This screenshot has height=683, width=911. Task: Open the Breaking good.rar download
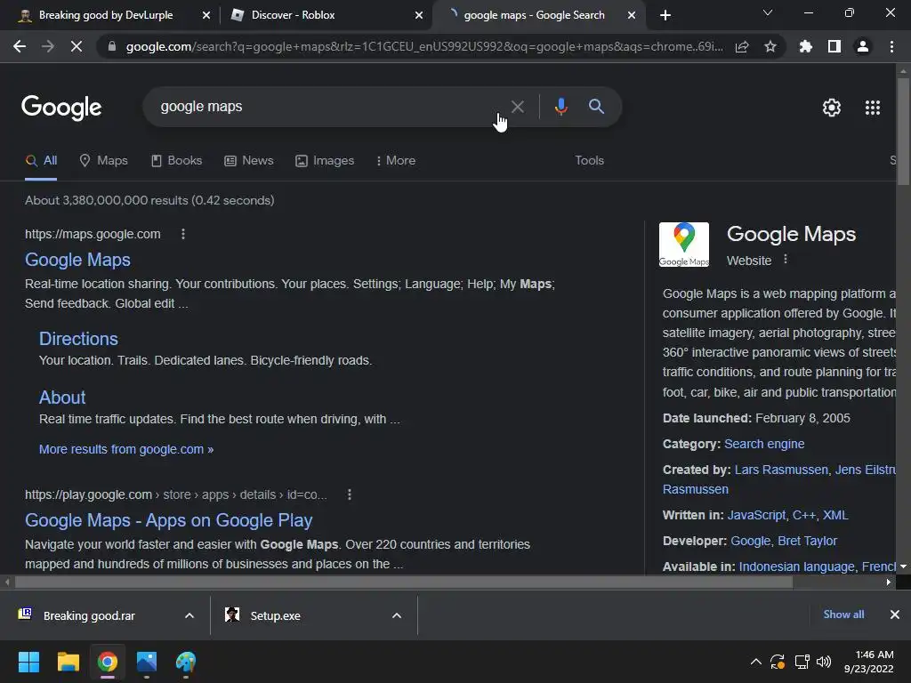(89, 615)
